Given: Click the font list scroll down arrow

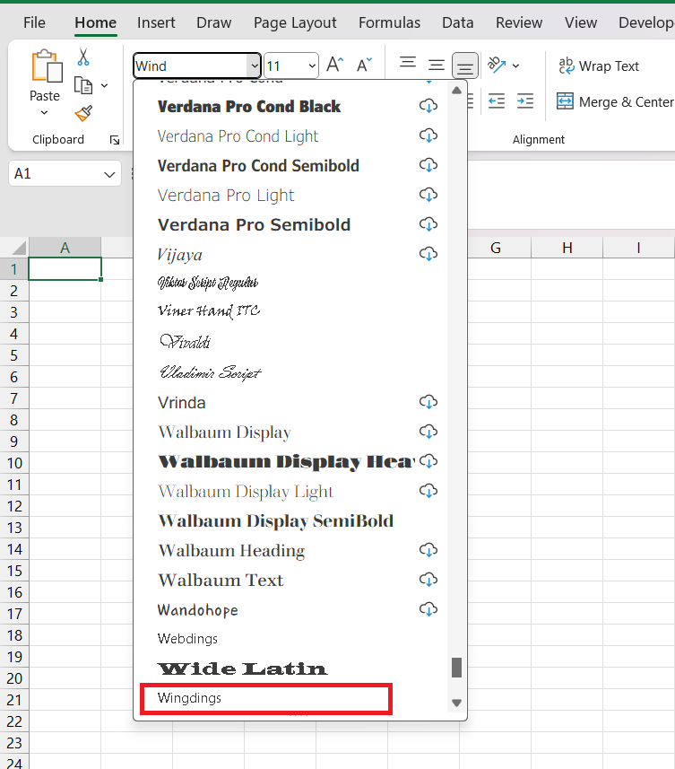Looking at the screenshot, I should click(456, 703).
